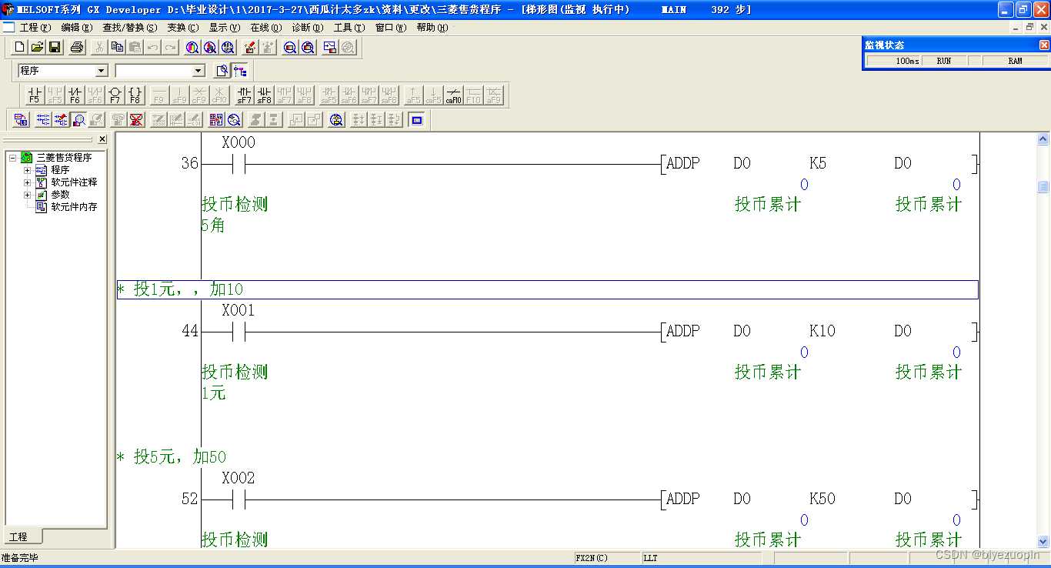This screenshot has width=1051, height=568.
Task: Select write mode icon with red pencil
Action: (x=61, y=119)
